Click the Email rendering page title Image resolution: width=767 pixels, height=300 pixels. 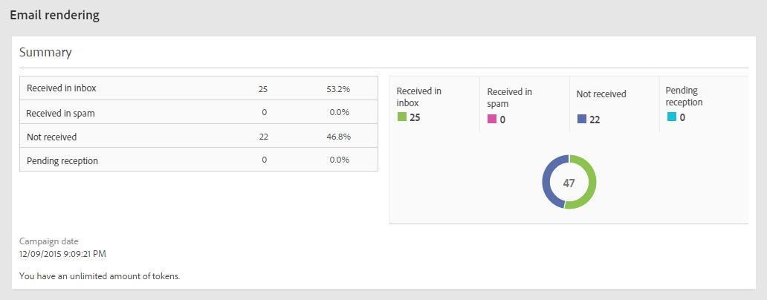[x=54, y=15]
